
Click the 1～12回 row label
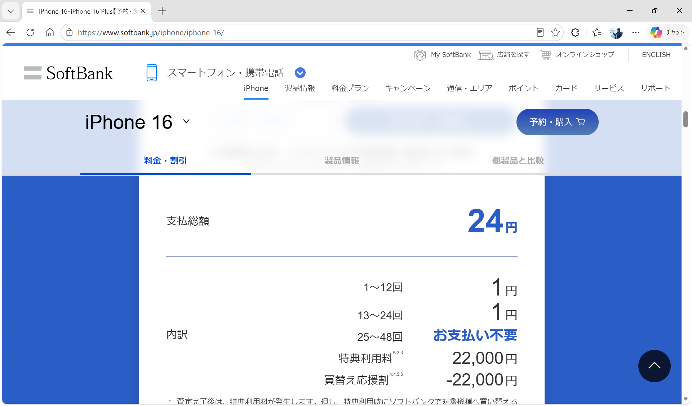[383, 288]
